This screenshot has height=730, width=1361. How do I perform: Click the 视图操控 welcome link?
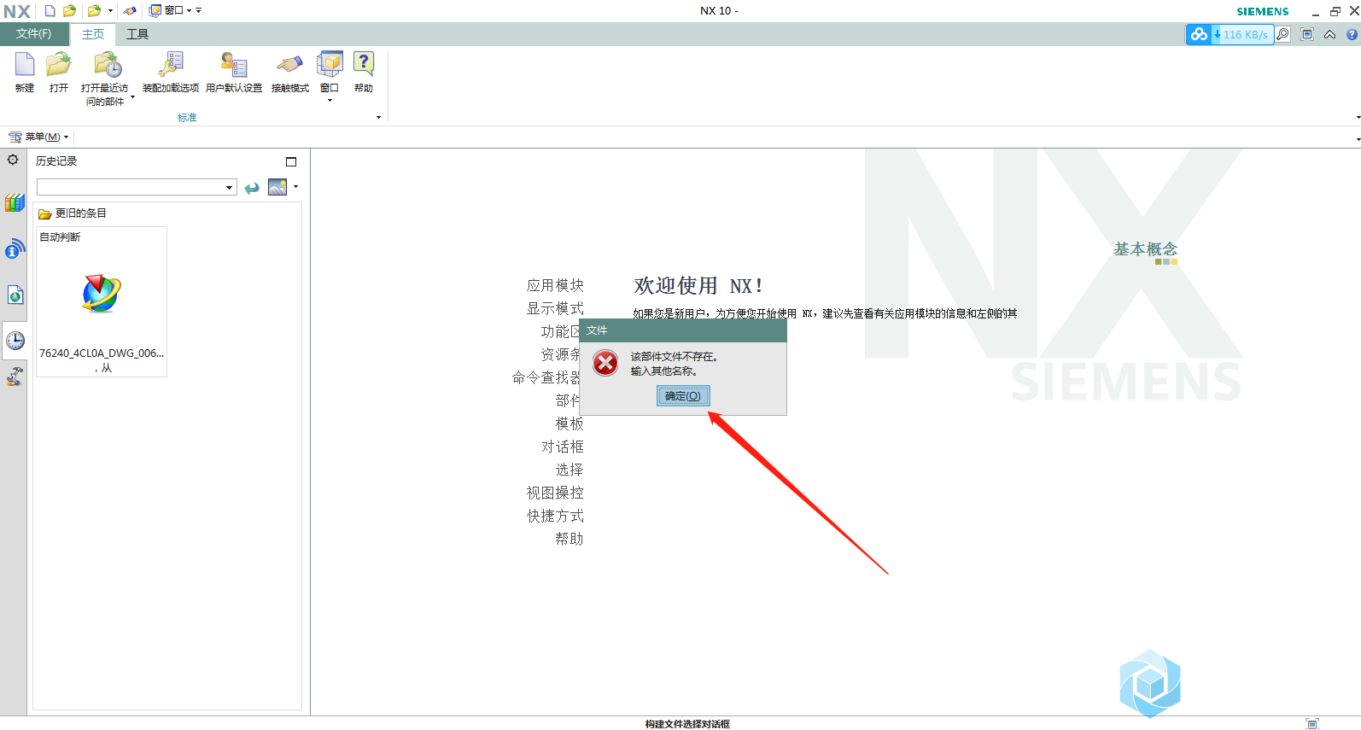click(x=555, y=493)
